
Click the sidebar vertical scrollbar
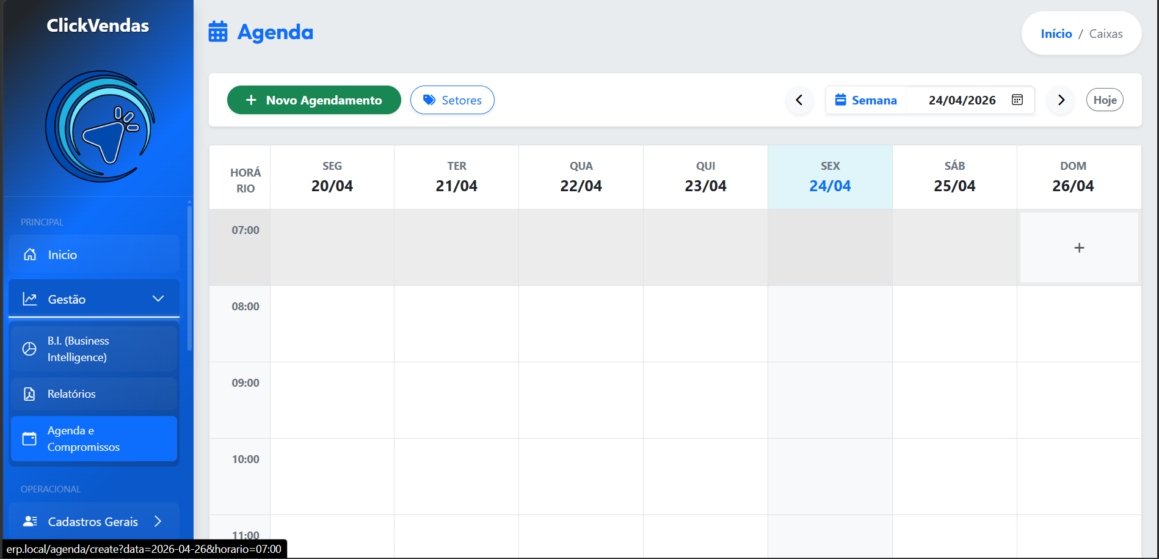pos(189,278)
